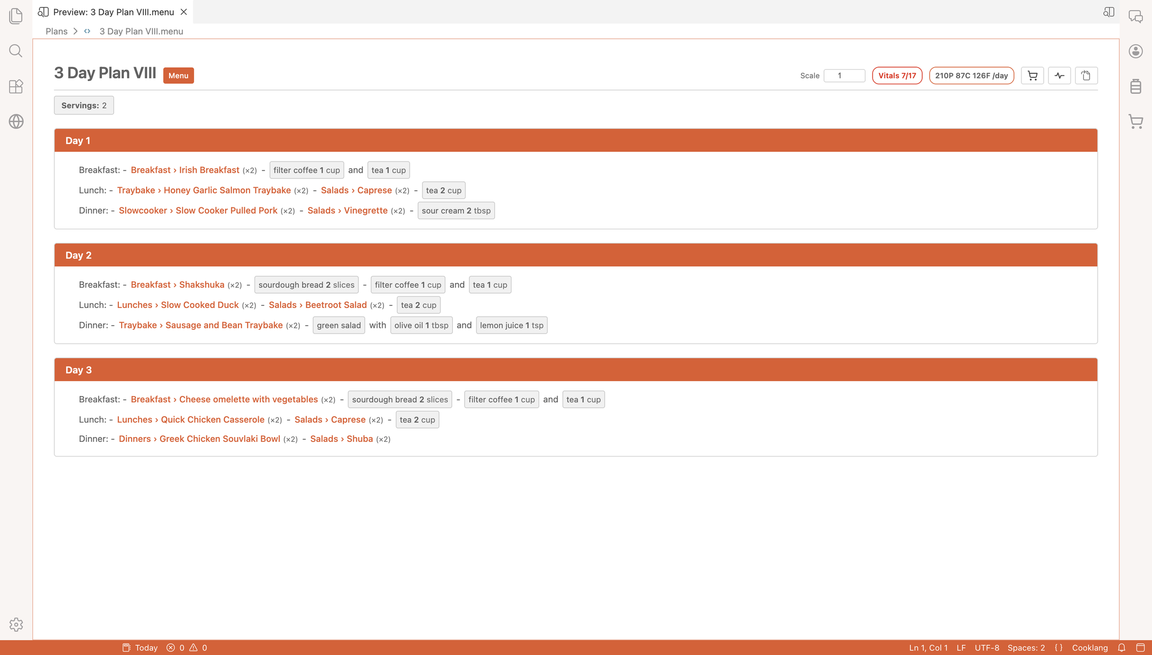The width and height of the screenshot is (1152, 655).
Task: Open the Lunches › Slow Cooked Duck link
Action: [x=178, y=305]
